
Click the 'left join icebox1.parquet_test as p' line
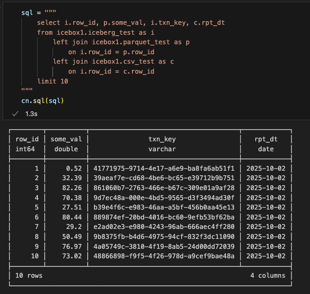121,42
